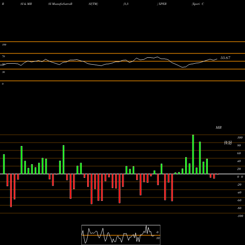
Task: Click MR axis label -80
Action: [x=239, y=208]
